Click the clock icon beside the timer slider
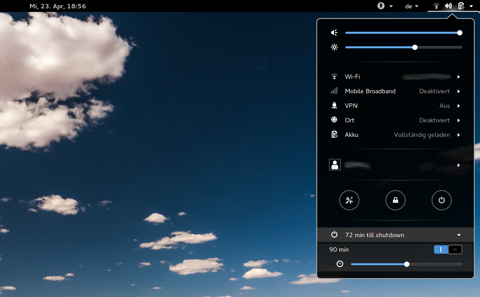This screenshot has width=480, height=297. pos(339,264)
